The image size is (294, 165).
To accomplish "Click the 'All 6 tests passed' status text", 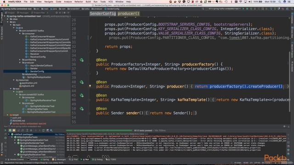I will pos(143,130).
